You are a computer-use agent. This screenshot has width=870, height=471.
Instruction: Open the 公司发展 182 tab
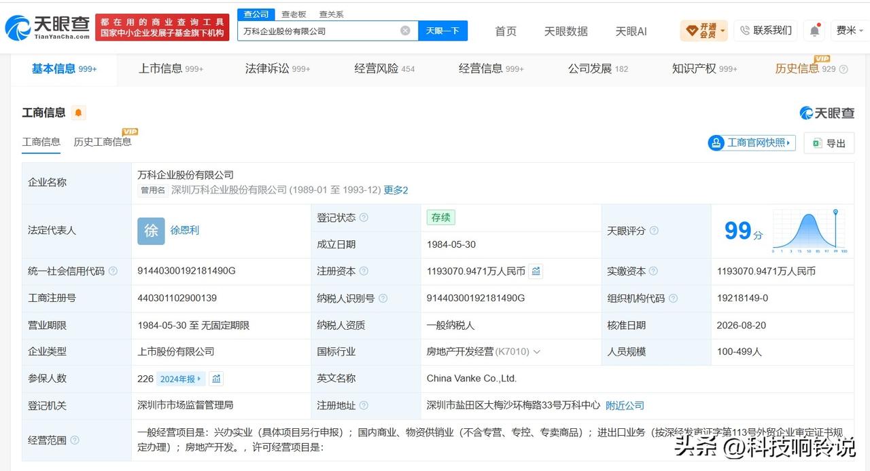[x=598, y=69]
